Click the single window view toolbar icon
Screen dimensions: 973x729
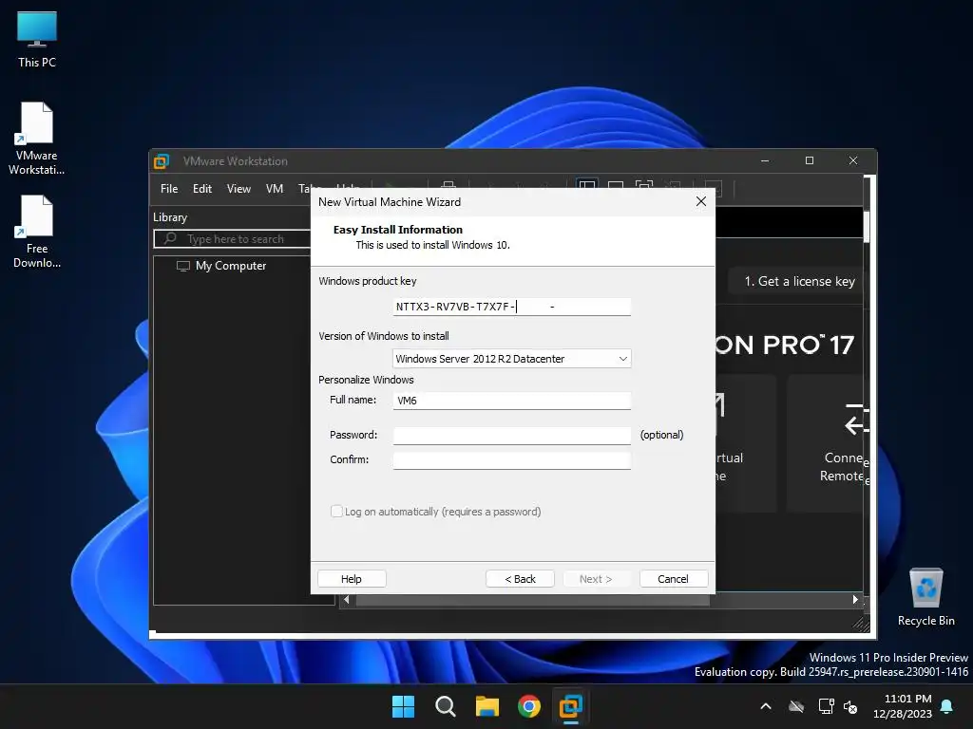click(x=616, y=186)
